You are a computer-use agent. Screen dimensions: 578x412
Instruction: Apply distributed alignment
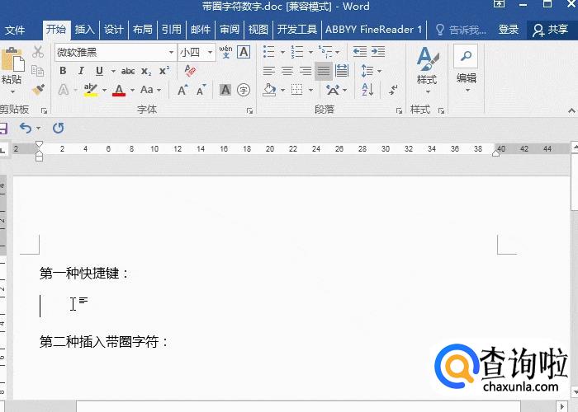click(x=342, y=71)
